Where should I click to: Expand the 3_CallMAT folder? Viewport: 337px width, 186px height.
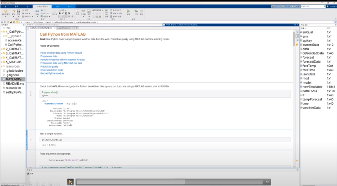coord(2,53)
